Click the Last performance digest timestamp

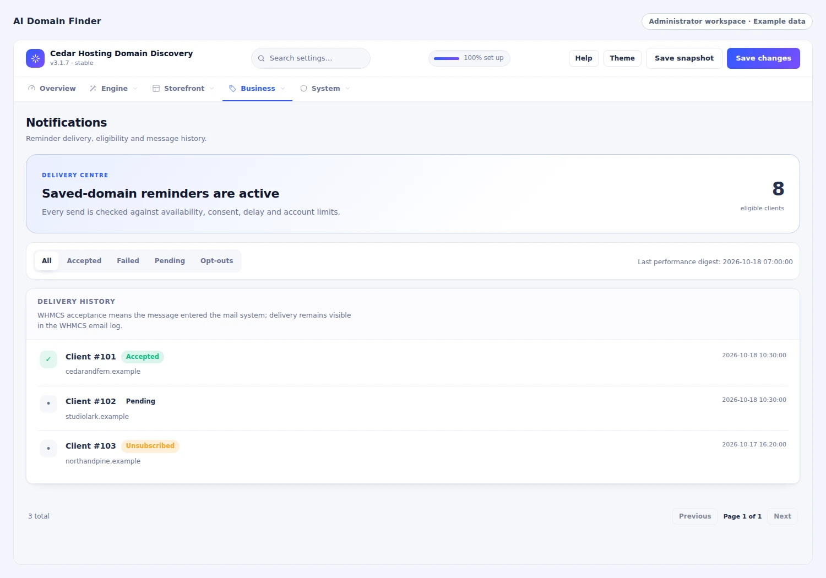[715, 262]
